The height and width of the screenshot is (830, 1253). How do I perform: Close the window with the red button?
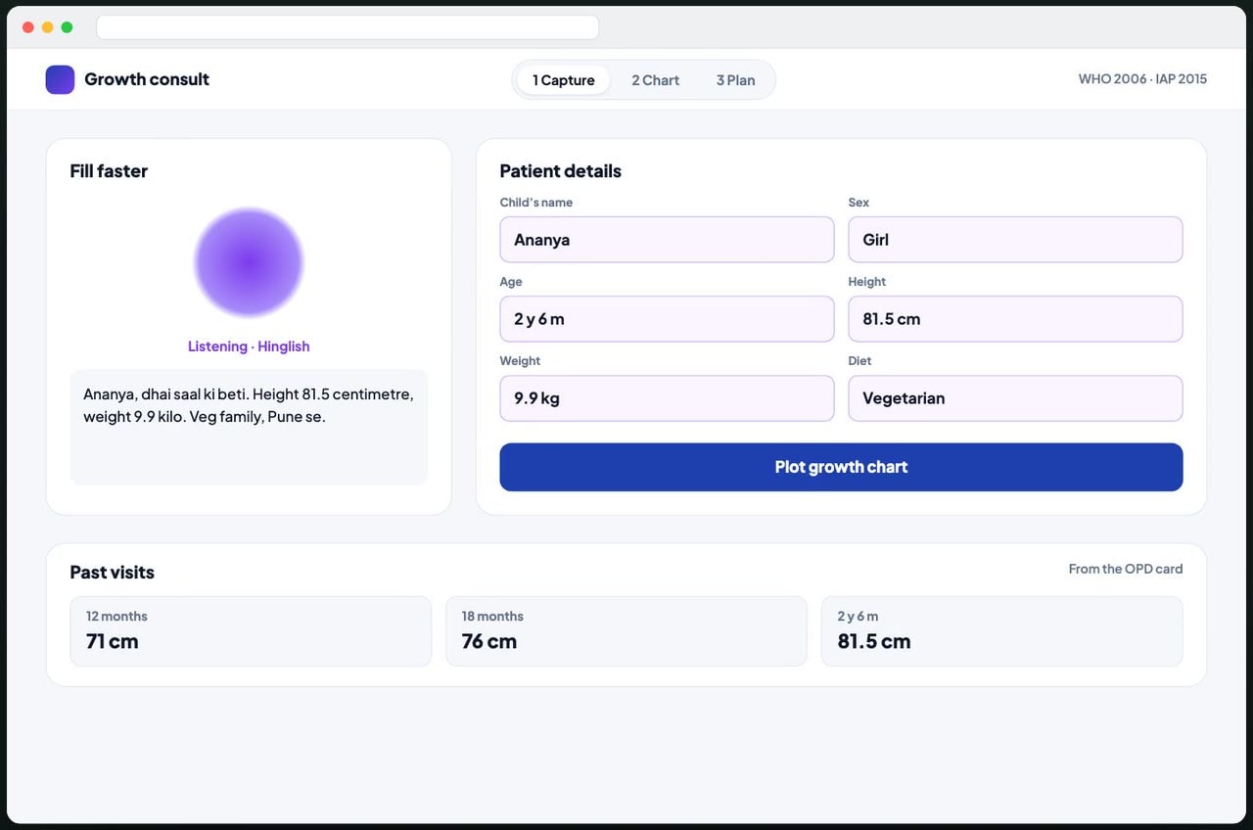click(28, 27)
